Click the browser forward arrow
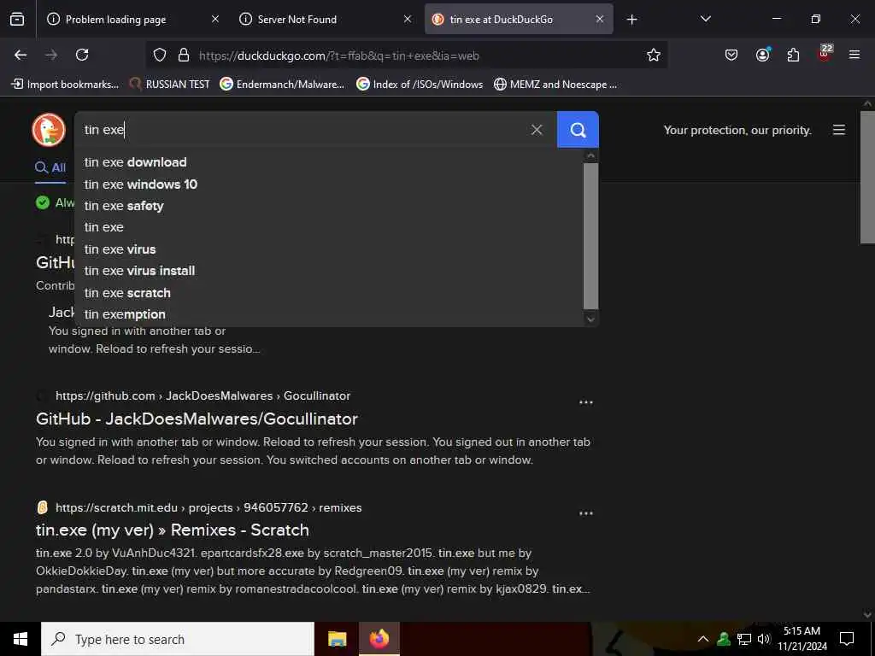This screenshot has width=875, height=656. (50, 56)
